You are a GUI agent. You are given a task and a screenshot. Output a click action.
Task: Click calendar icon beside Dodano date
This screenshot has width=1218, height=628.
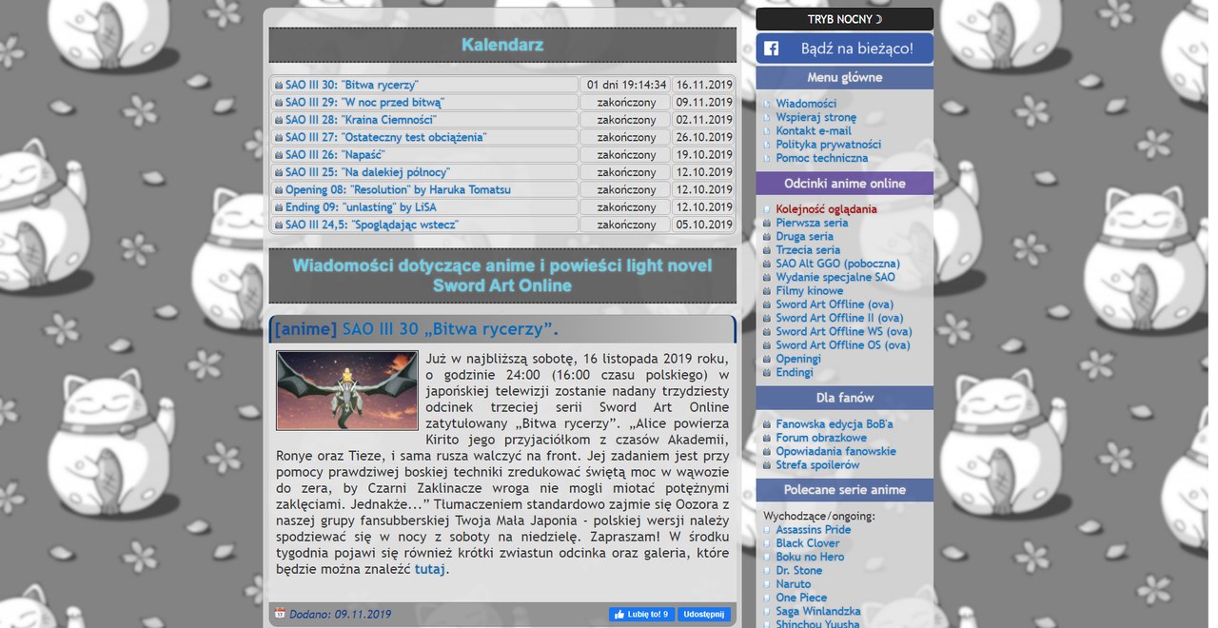coord(280,614)
